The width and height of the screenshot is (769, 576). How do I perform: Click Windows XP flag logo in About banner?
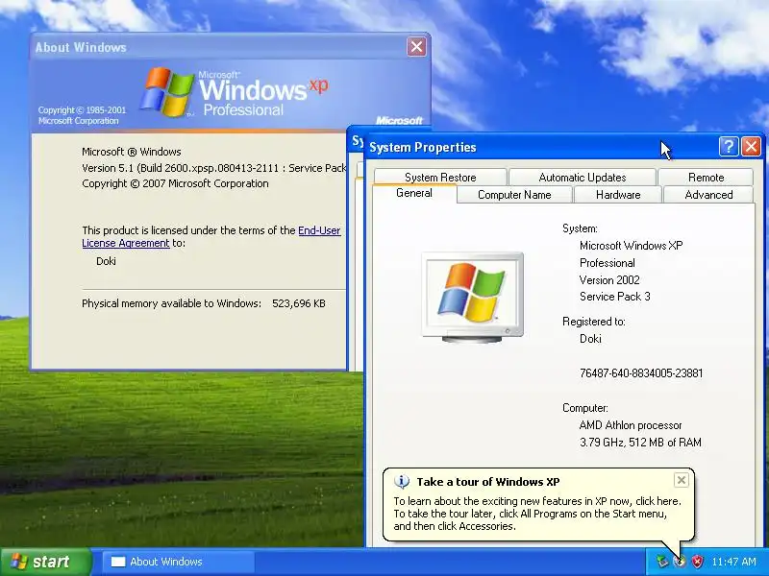coord(166,92)
